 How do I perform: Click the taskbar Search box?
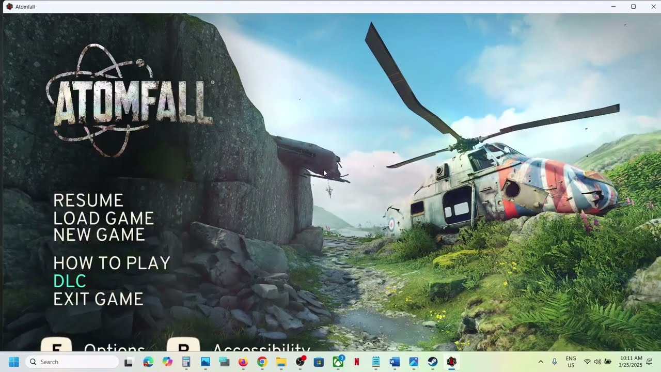tap(72, 362)
